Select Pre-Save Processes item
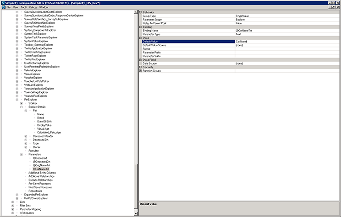 point(39,184)
